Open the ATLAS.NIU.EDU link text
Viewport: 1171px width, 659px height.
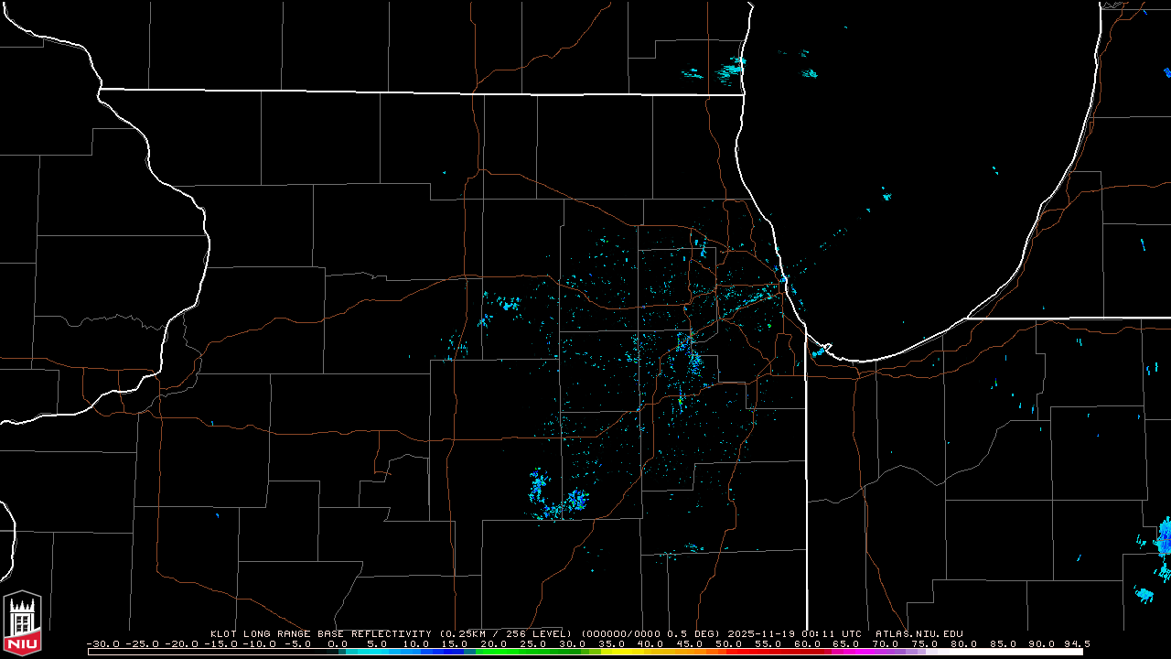coord(919,633)
